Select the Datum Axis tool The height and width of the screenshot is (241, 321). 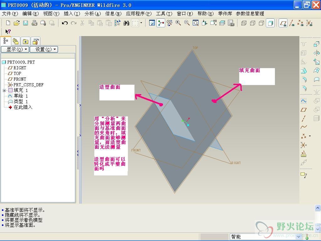[x=303, y=118]
